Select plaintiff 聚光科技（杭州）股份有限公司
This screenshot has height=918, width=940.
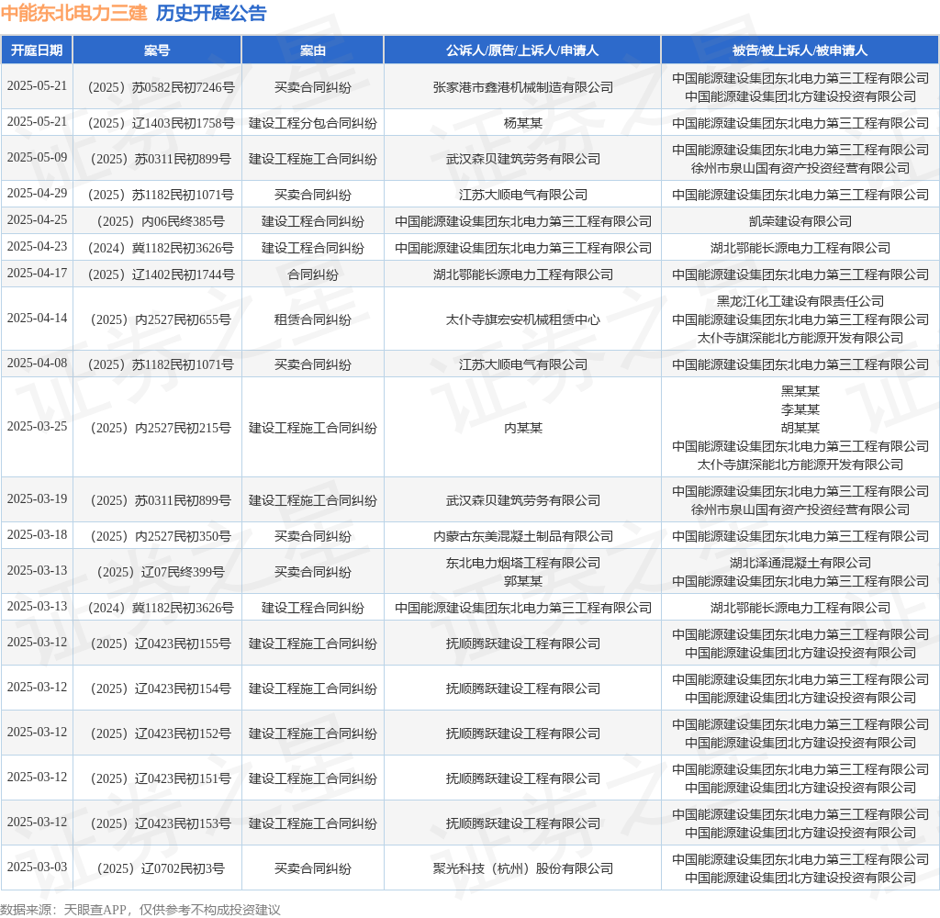[x=522, y=868]
